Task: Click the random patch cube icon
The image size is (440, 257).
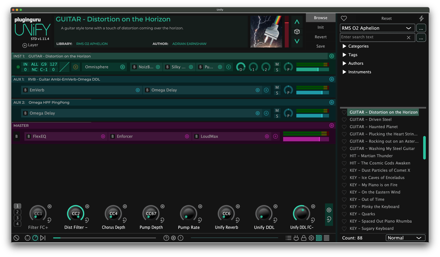Action: click(x=297, y=31)
